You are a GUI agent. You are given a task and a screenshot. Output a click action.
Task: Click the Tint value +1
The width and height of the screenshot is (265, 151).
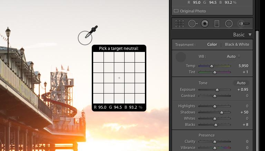coord(245,72)
